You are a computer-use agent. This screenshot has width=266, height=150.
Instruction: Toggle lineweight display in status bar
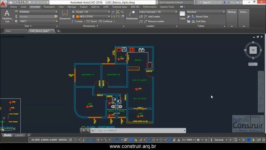click(126, 140)
